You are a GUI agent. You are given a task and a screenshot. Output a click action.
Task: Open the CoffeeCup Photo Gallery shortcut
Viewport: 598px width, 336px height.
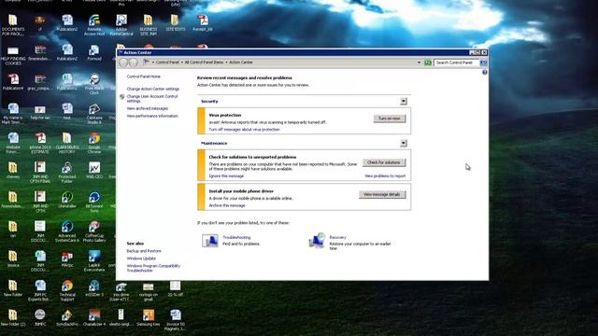pos(94,231)
